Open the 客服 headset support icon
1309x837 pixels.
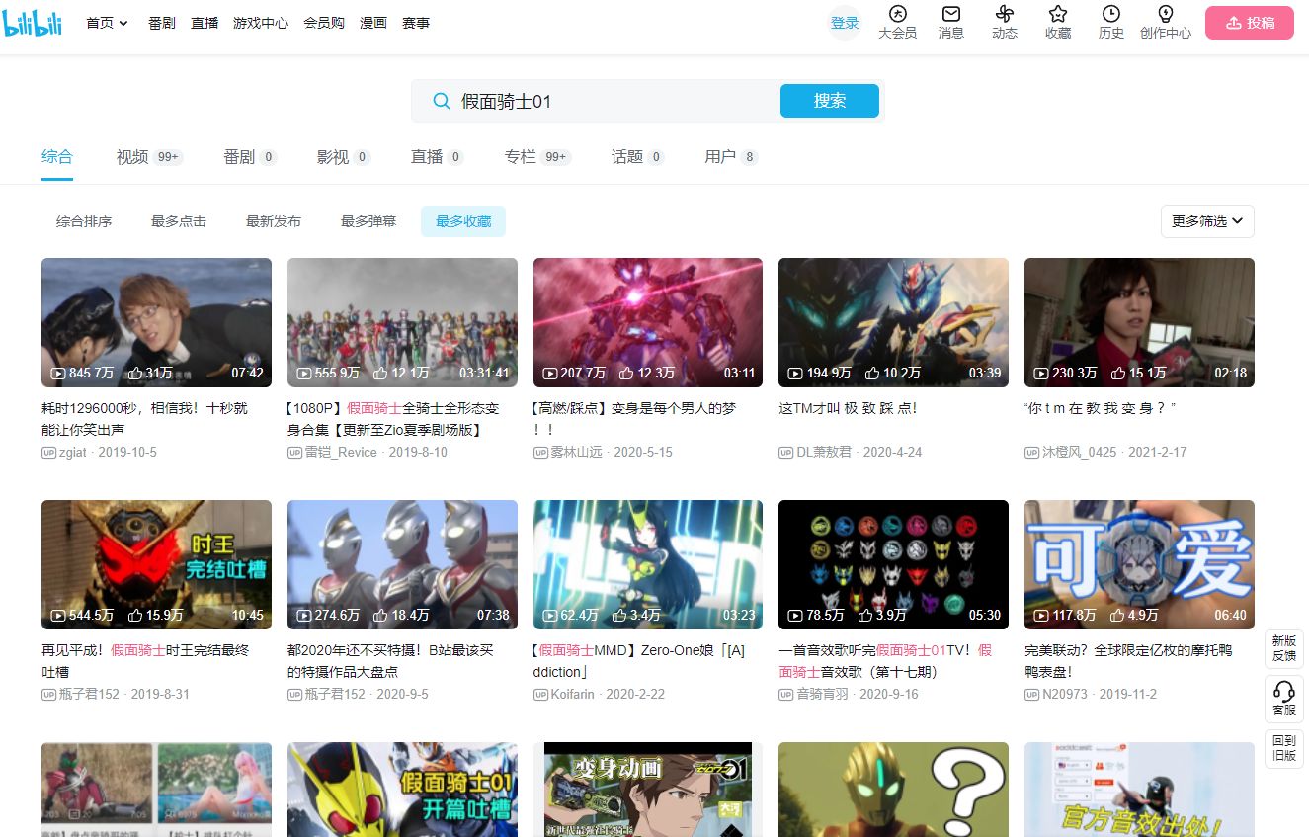[x=1283, y=698]
